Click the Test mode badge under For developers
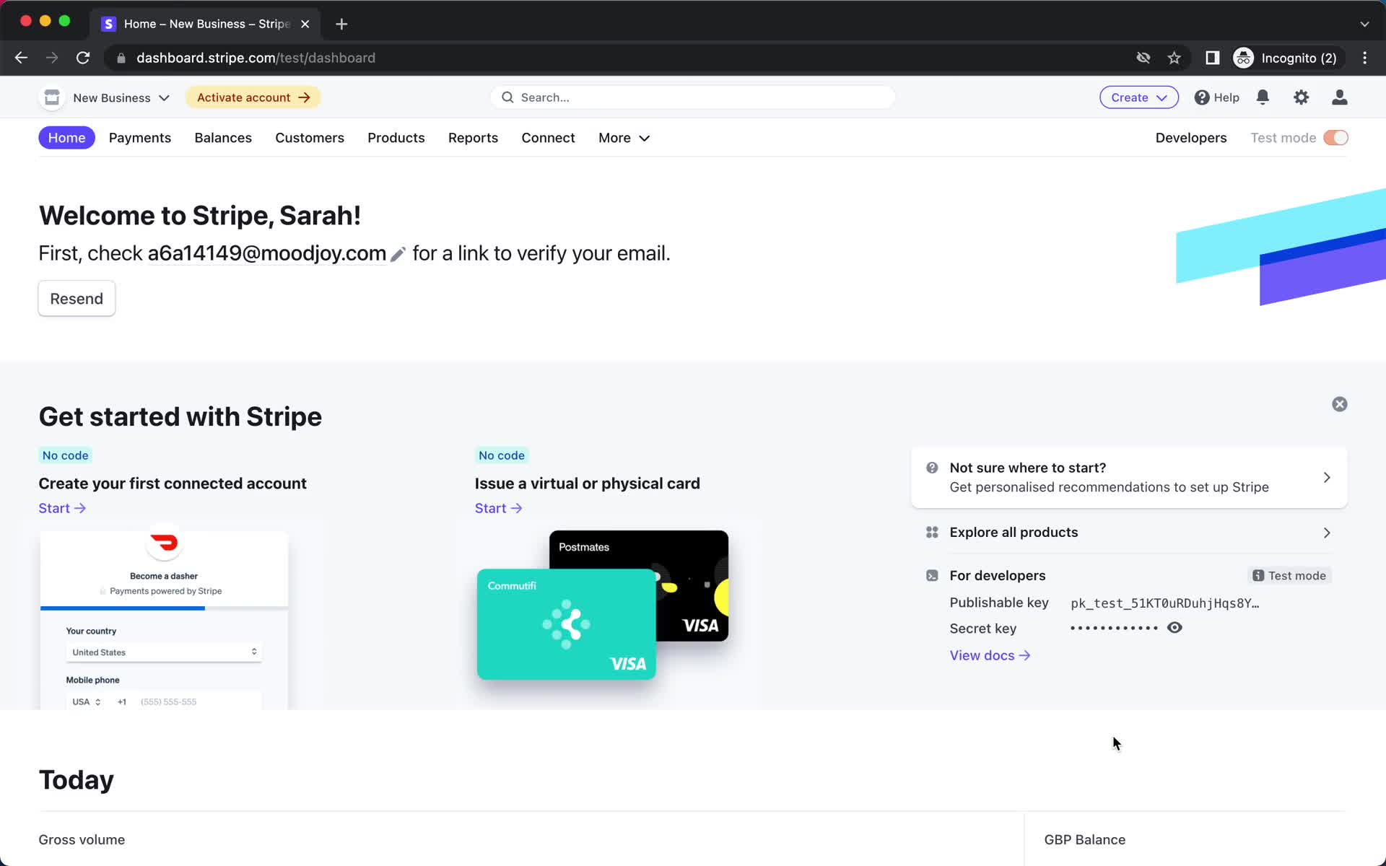Viewport: 1386px width, 866px height. tap(1289, 576)
